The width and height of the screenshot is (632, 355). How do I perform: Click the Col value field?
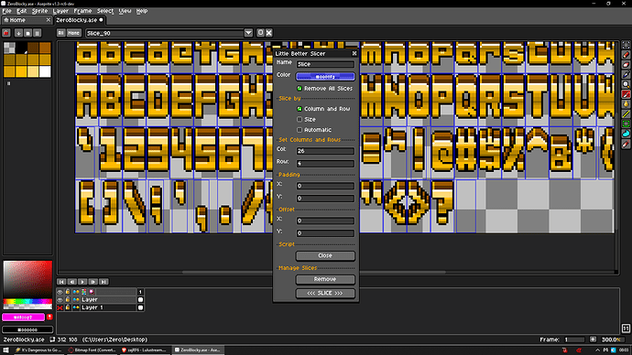pos(325,151)
